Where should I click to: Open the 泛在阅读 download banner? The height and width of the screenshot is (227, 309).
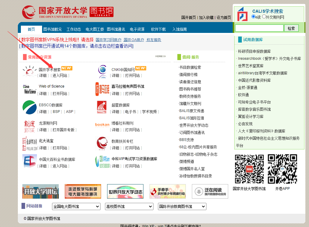[210, 191]
